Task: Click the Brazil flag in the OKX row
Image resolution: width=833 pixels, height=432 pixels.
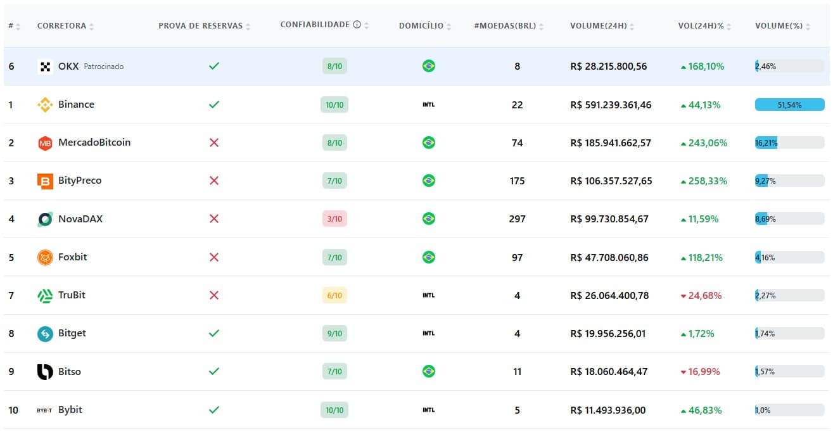Action: coord(429,66)
